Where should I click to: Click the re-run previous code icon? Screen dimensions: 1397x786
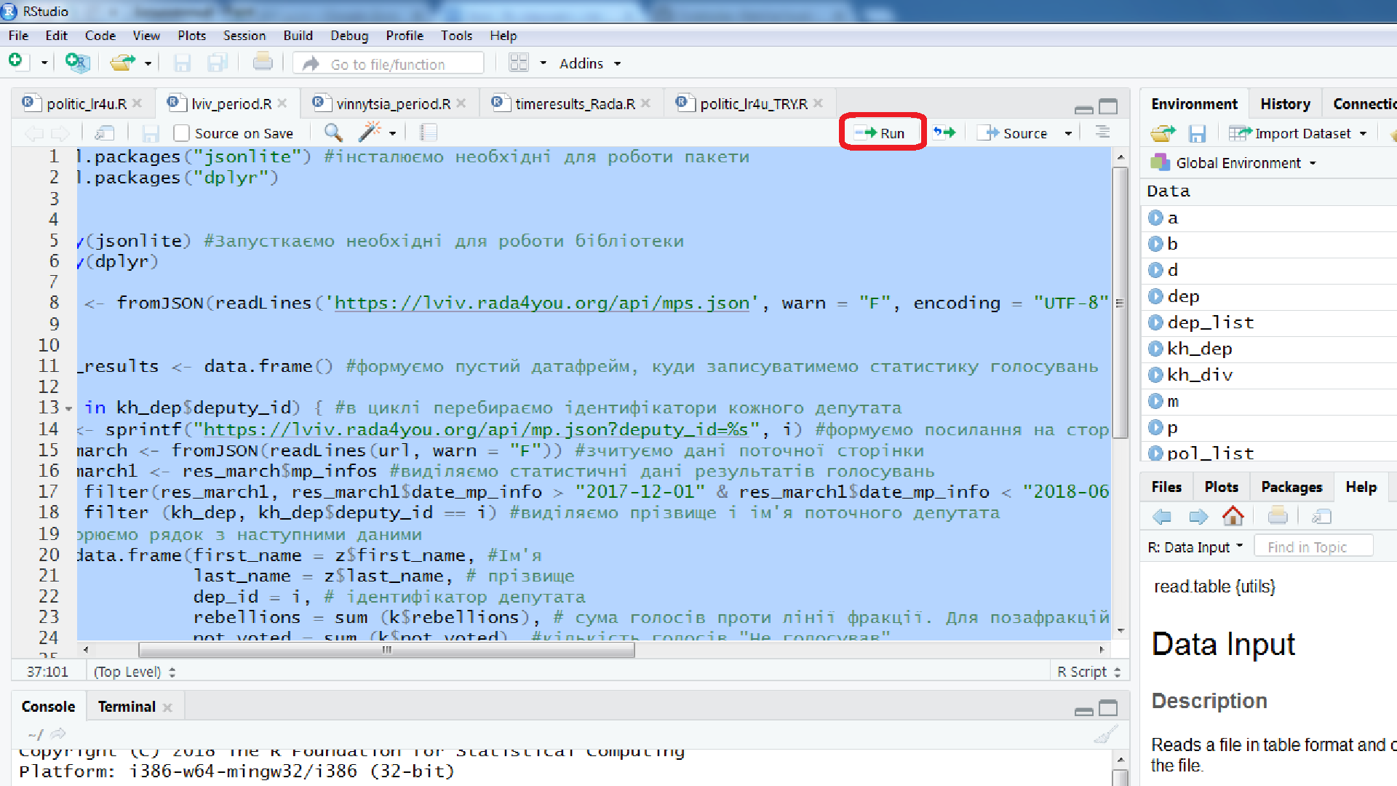coord(944,132)
